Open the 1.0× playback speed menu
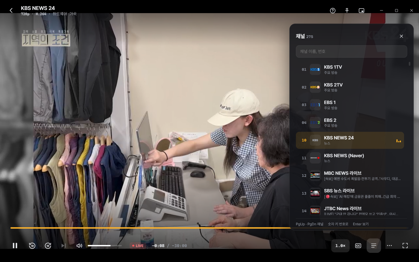The width and height of the screenshot is (419, 262). point(340,246)
